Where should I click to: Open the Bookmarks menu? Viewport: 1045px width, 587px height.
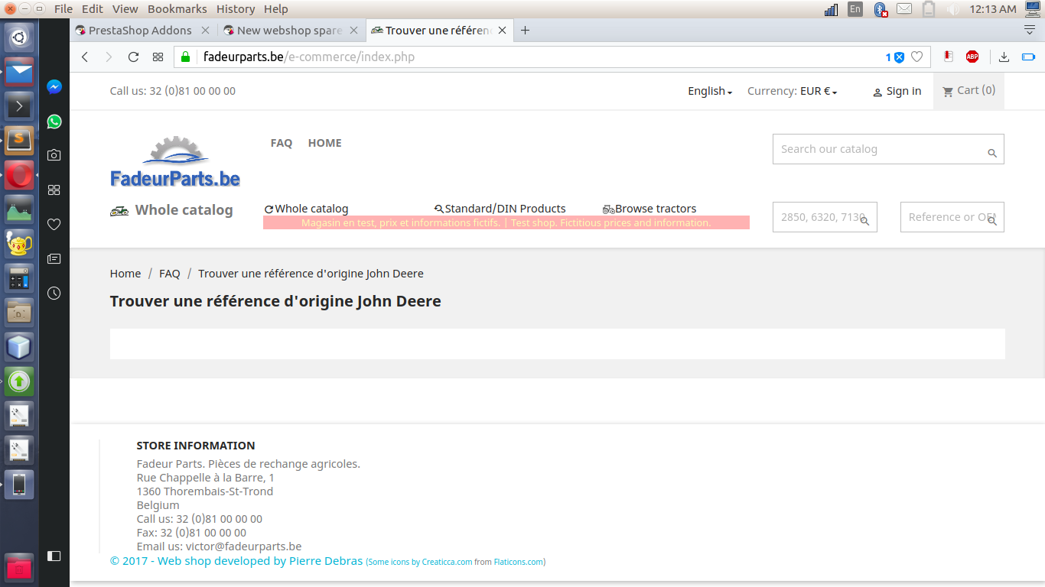point(177,9)
